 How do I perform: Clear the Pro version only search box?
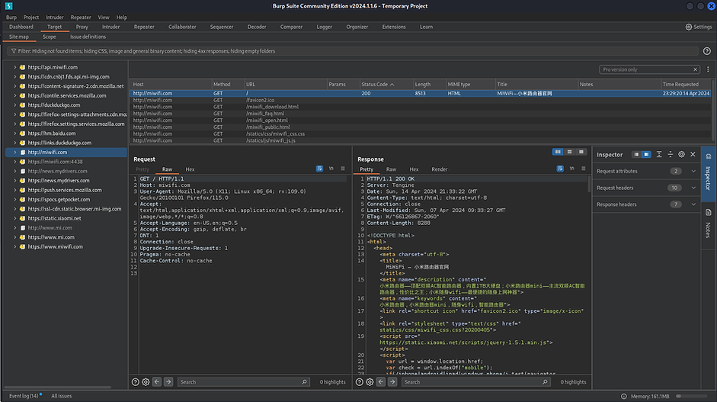click(x=695, y=69)
